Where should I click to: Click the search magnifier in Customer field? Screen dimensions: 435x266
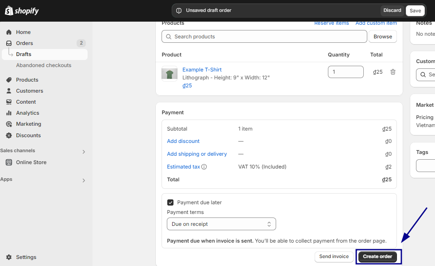(423, 75)
